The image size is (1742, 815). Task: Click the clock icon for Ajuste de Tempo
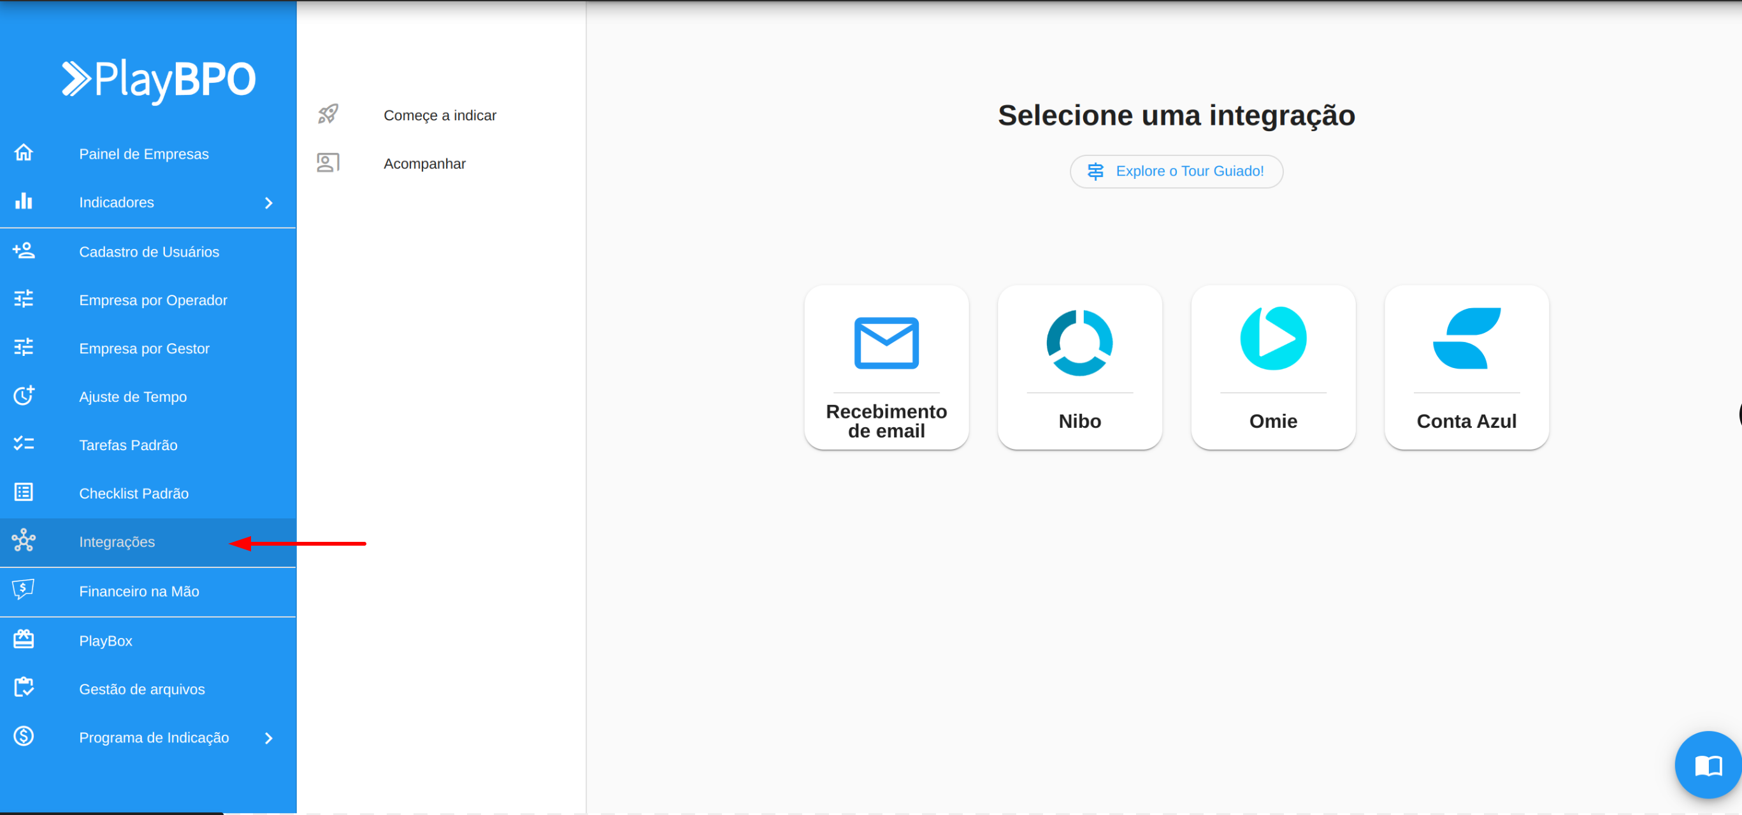(x=24, y=395)
